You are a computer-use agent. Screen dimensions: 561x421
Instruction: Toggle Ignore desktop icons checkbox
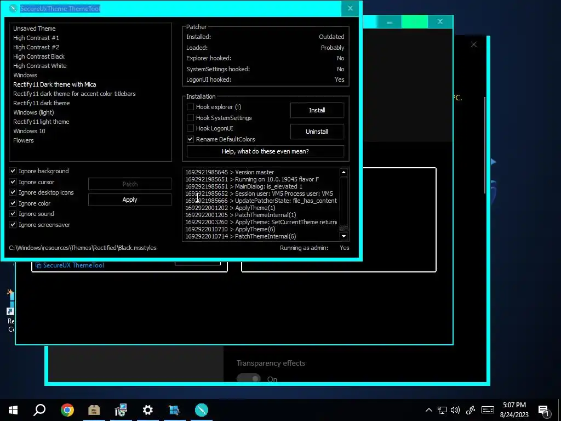click(x=13, y=192)
